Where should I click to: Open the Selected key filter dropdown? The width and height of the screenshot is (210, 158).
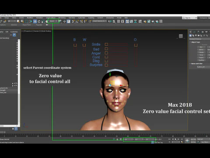tap(203, 139)
